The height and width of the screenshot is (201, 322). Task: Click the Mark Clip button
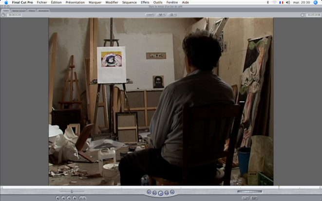[x=63, y=198]
